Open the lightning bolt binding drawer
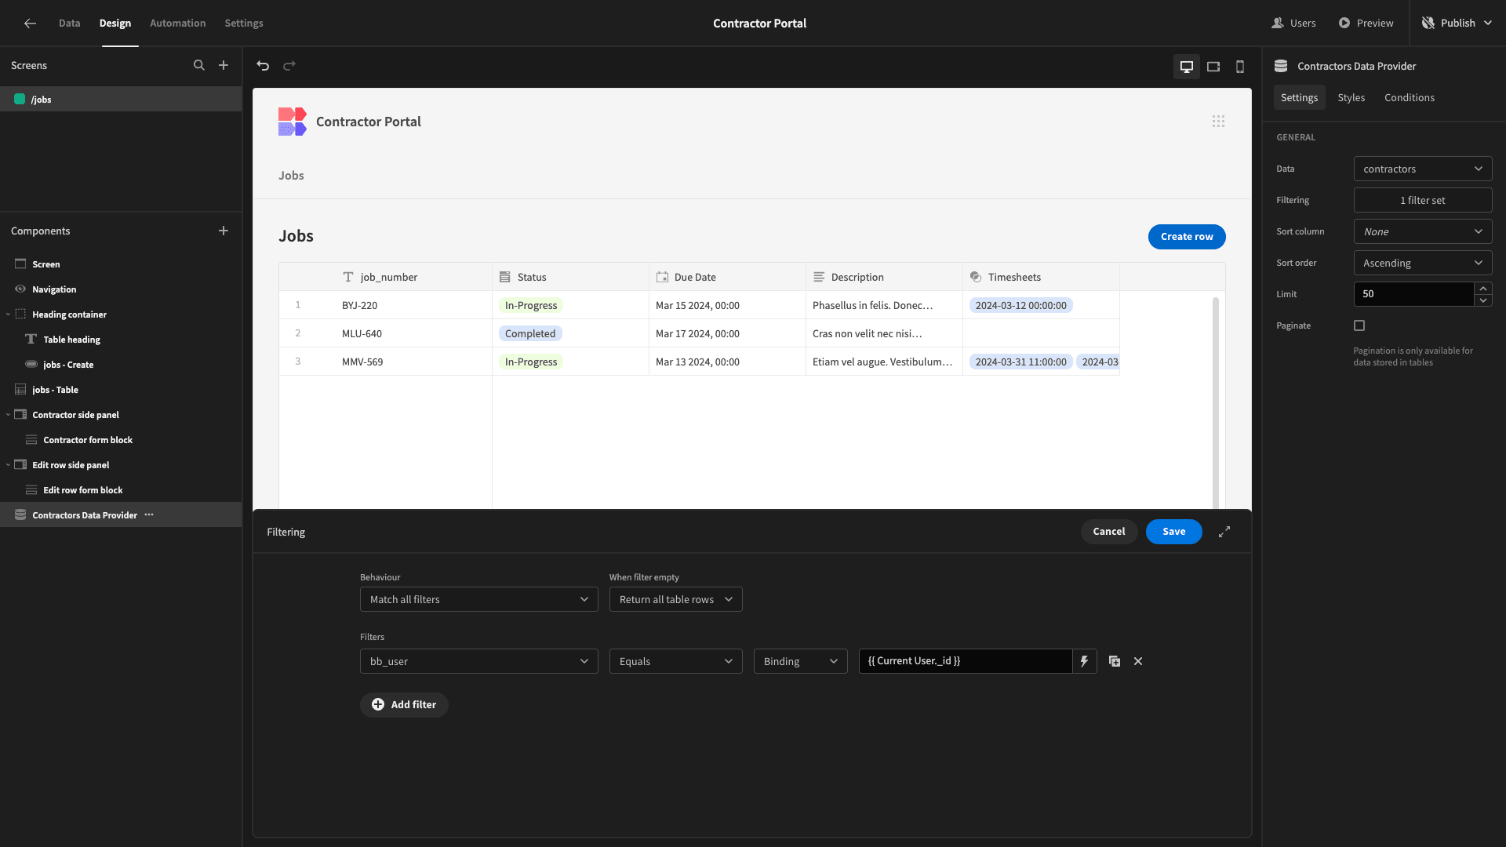Viewport: 1506px width, 847px height. [x=1084, y=661]
